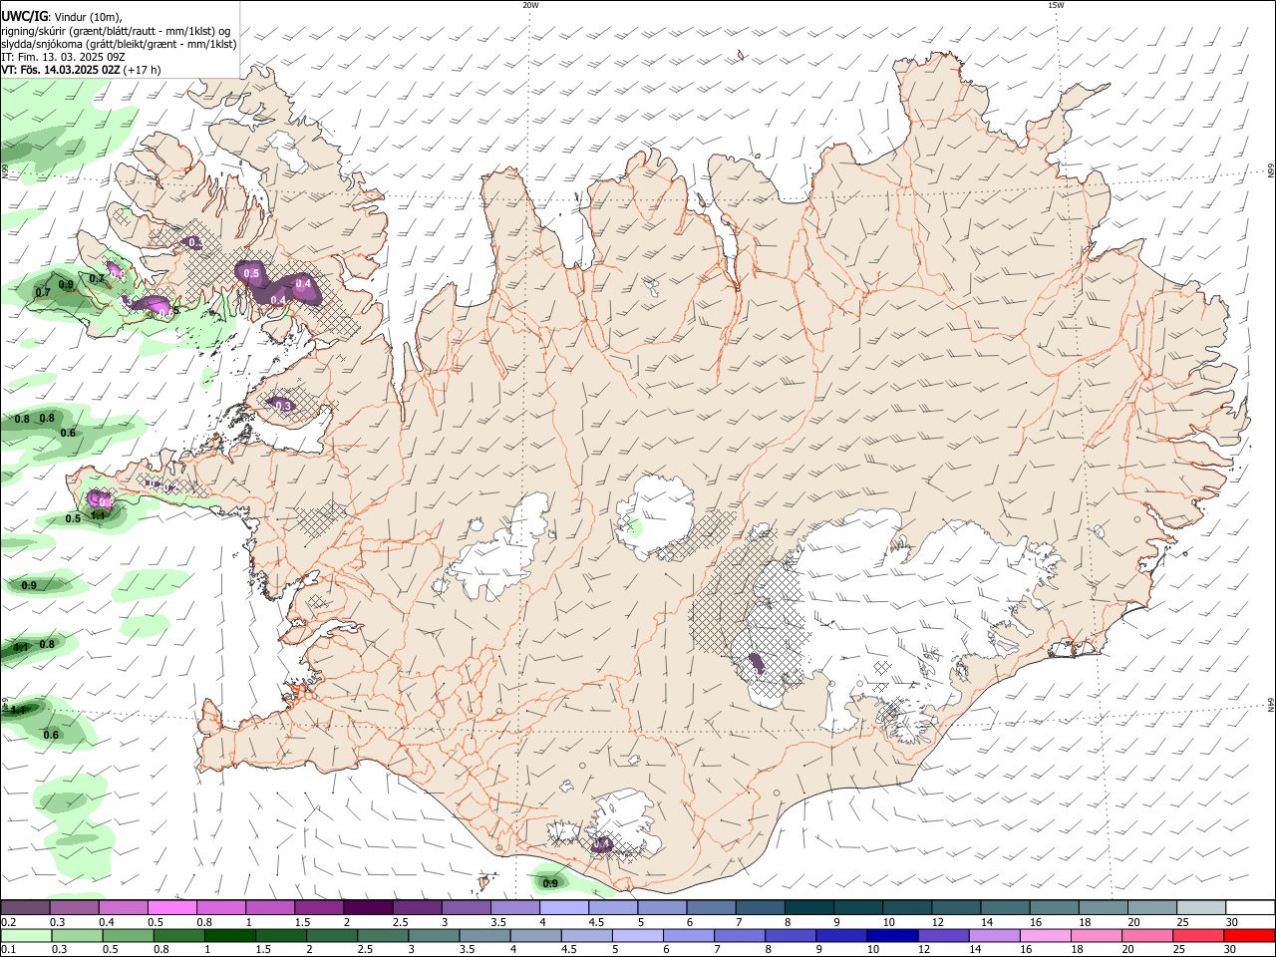The image size is (1276, 957).
Task: Click the '4.5' label under the bottom rain scale
Action: tap(568, 950)
